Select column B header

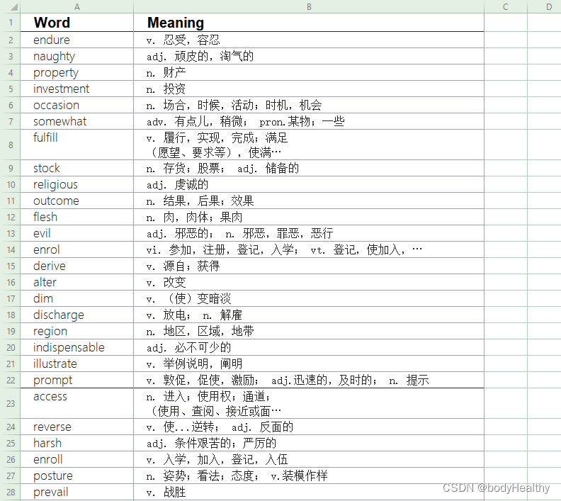(x=309, y=7)
